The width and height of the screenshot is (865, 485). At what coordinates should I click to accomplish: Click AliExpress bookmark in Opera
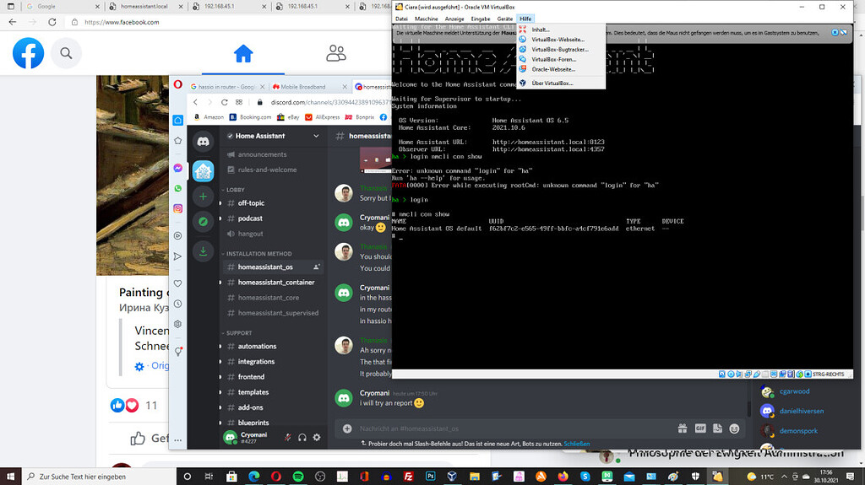[322, 117]
